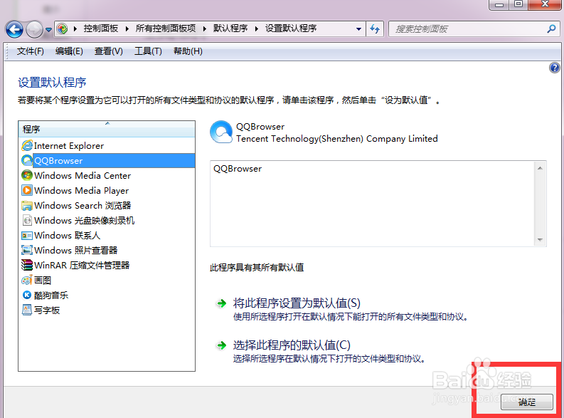Expand the arrow before 控制面板 breadcrumb

pyautogui.click(x=75, y=28)
